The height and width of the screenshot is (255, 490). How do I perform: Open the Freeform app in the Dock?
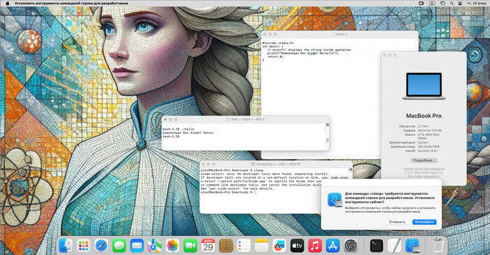(x=279, y=246)
